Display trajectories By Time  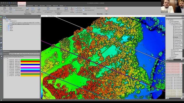pyautogui.click(x=78, y=8)
